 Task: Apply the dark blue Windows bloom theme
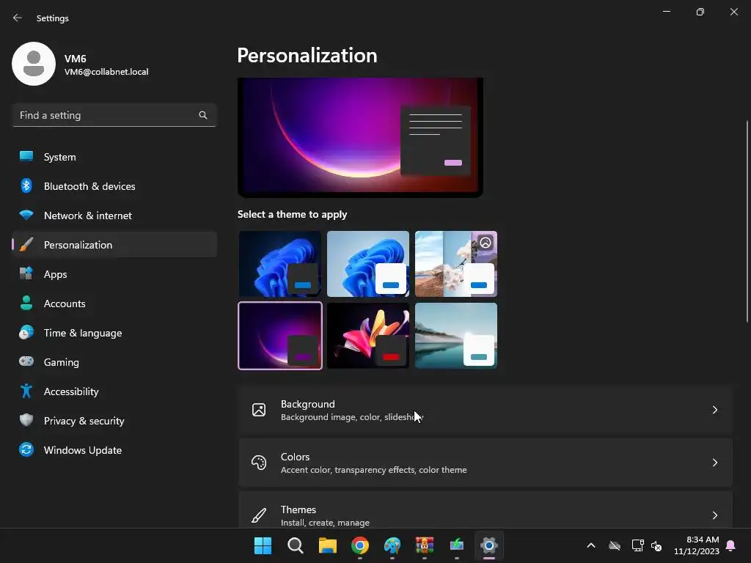tap(280, 264)
